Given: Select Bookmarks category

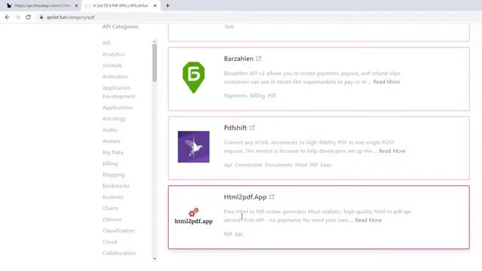Looking at the screenshot, I should 116,186.
